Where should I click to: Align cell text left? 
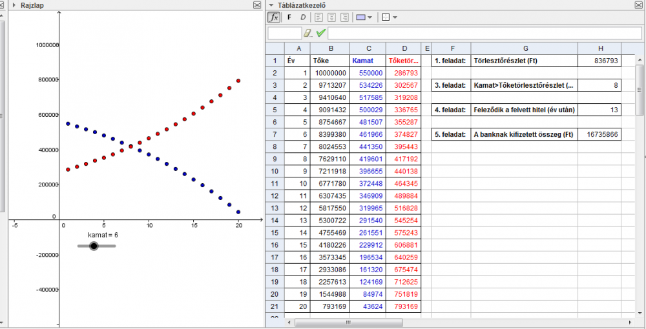pos(319,17)
